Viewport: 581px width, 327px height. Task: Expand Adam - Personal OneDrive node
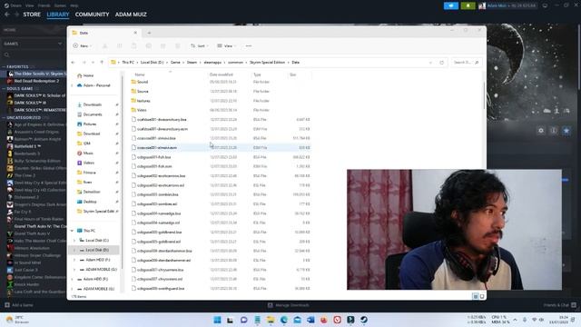click(x=73, y=85)
